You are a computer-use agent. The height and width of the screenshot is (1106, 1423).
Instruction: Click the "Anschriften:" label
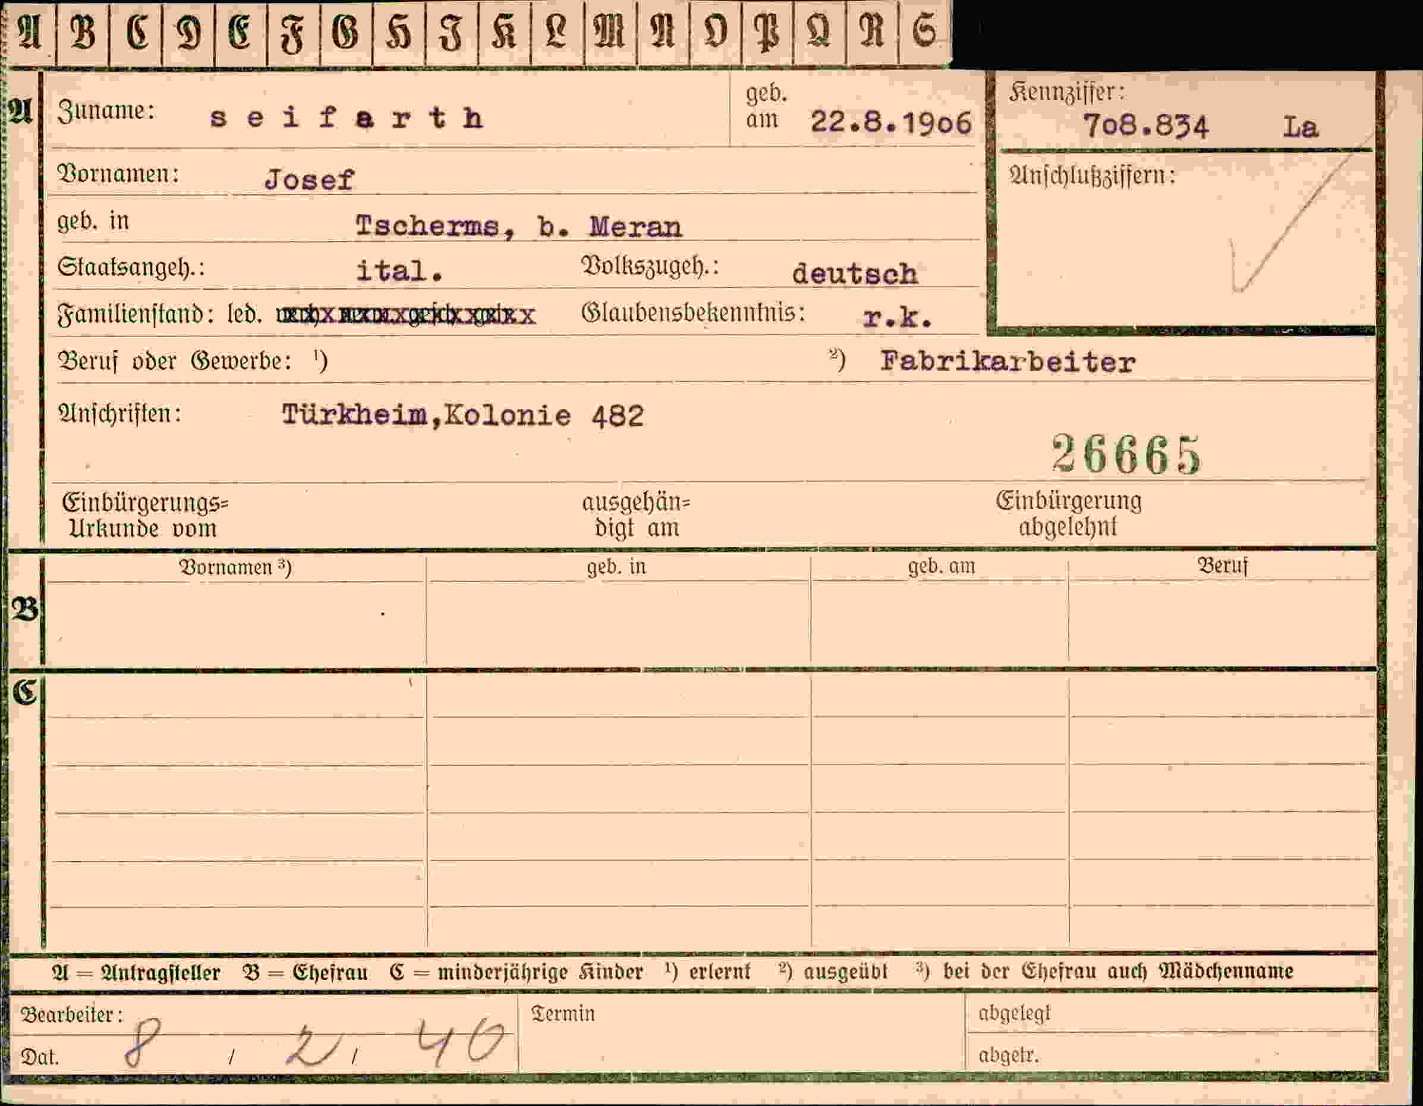coord(120,413)
